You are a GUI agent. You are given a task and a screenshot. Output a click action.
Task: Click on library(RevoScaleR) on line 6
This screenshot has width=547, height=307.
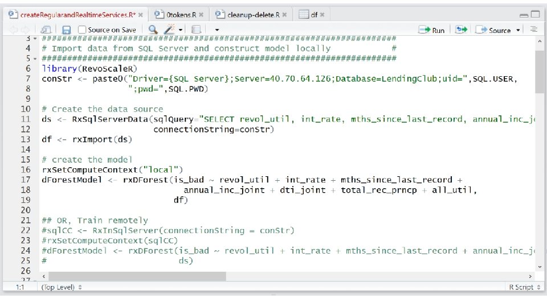click(x=89, y=69)
